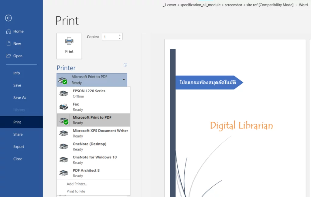Click the back arrow circle icon
Screen dimensions: 311x197
click(9, 18)
